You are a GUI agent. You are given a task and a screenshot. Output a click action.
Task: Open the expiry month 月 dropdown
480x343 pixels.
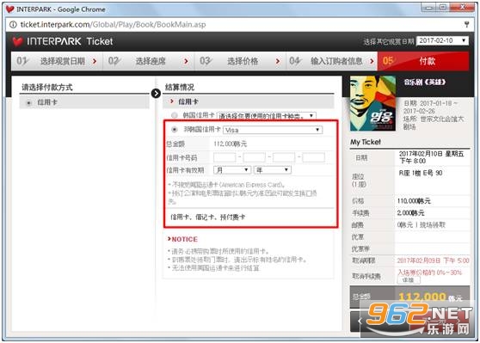tap(232, 170)
